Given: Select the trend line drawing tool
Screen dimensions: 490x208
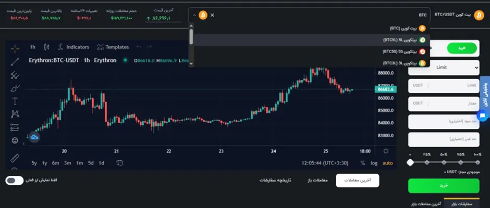Looking at the screenshot, I should [x=15, y=62].
